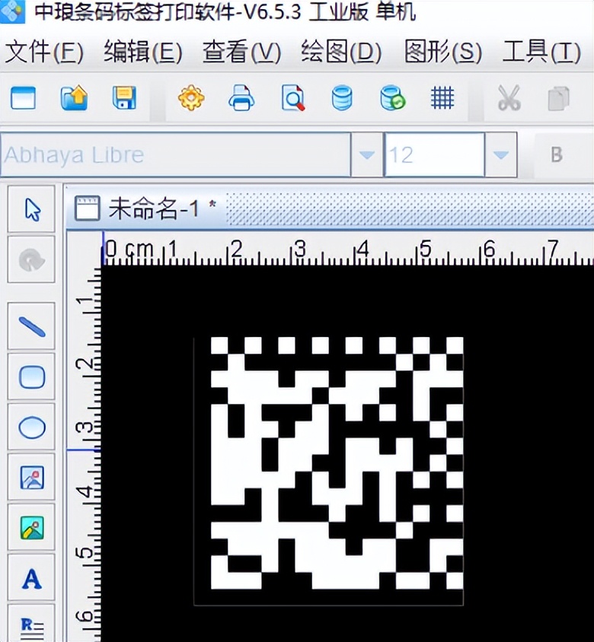This screenshot has height=642, width=594.
Task: Open the 图形(S) menu
Action: (442, 52)
